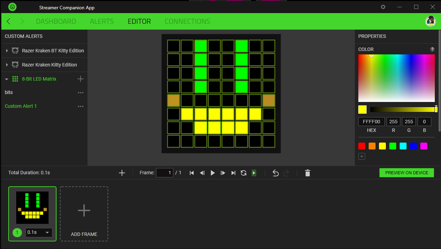Click the top-left LED matrix cell

[x=173, y=46]
